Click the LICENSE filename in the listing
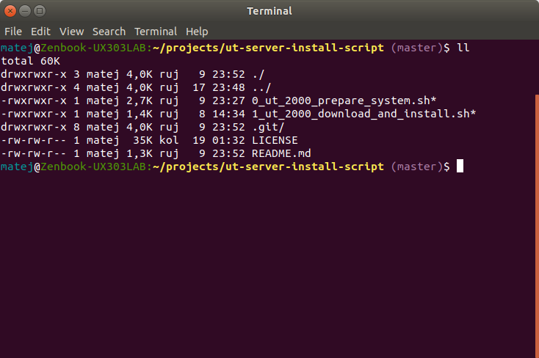This screenshot has height=358, width=539. tap(276, 140)
